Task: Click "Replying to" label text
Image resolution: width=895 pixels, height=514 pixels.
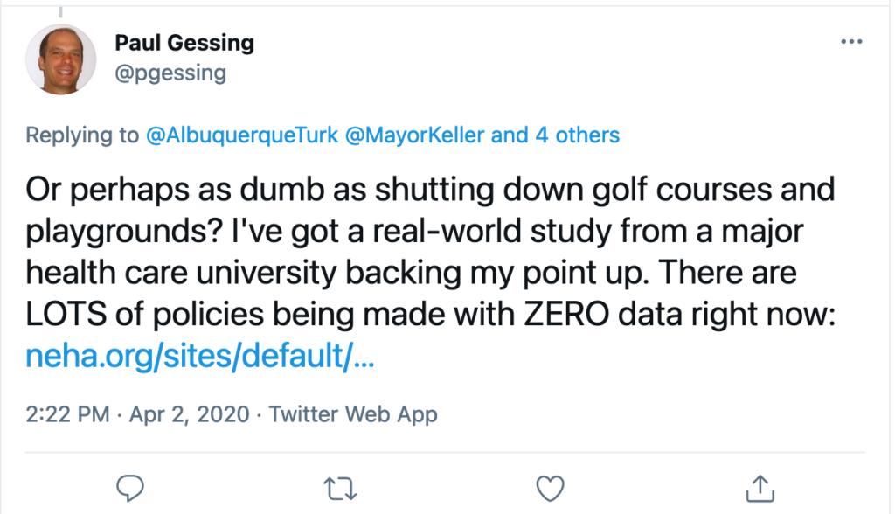Action: tap(82, 135)
